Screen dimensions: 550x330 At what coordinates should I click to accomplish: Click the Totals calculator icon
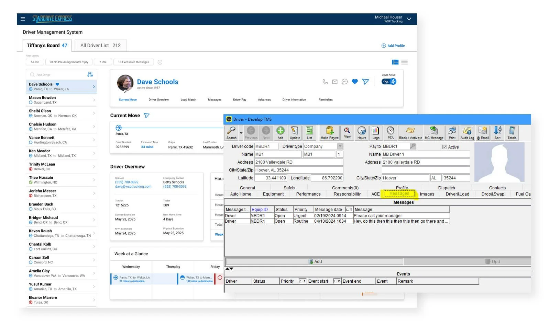point(512,133)
